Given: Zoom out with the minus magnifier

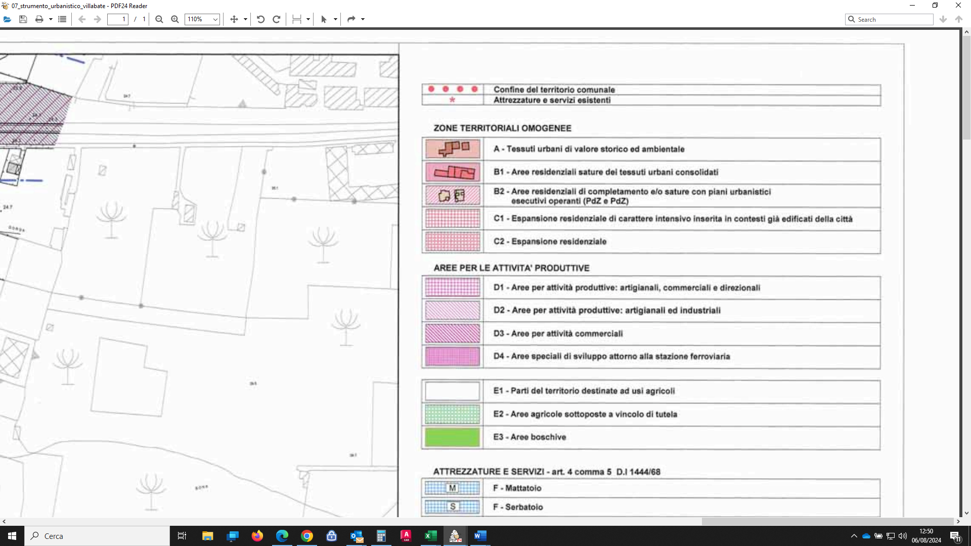Looking at the screenshot, I should (159, 19).
